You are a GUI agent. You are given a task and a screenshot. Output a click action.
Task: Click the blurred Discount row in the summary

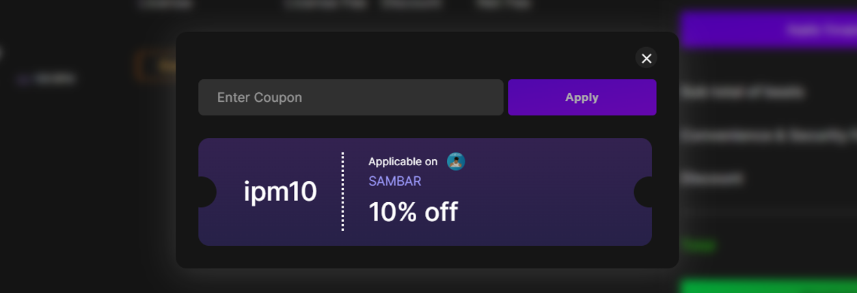[711, 179]
